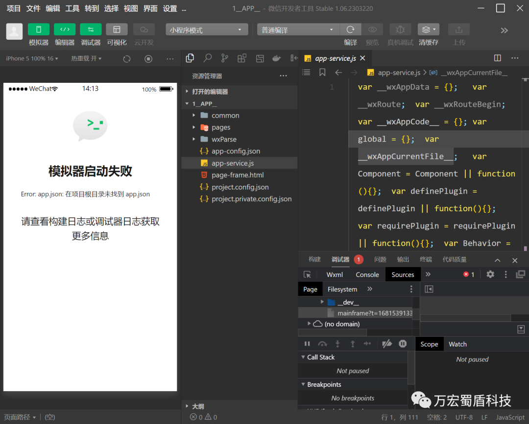The height and width of the screenshot is (424, 529).
Task: Select the inspect element picker icon
Action: 307,274
